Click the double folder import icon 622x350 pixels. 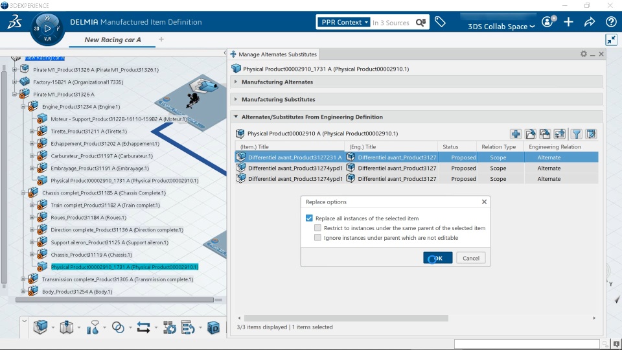(x=545, y=134)
